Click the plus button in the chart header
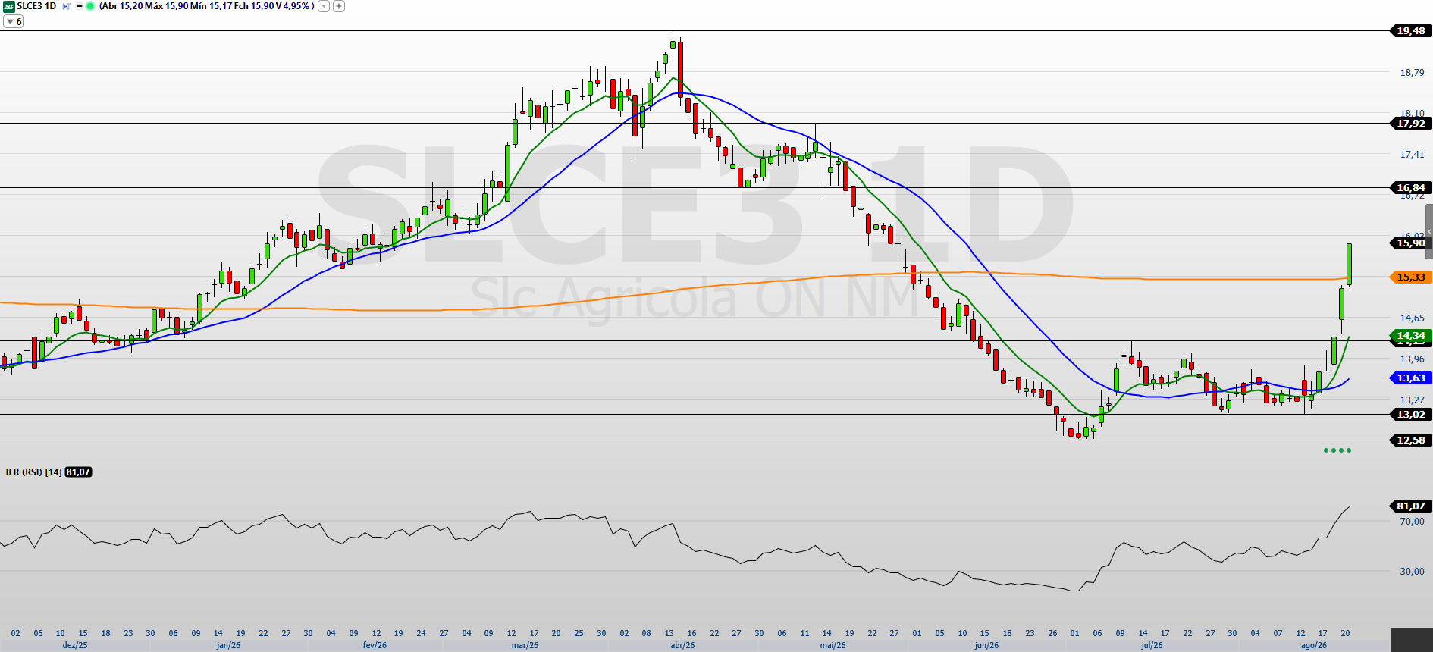 (339, 6)
